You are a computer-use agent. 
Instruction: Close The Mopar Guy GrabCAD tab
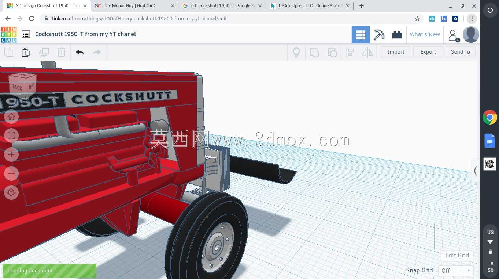[172, 6]
